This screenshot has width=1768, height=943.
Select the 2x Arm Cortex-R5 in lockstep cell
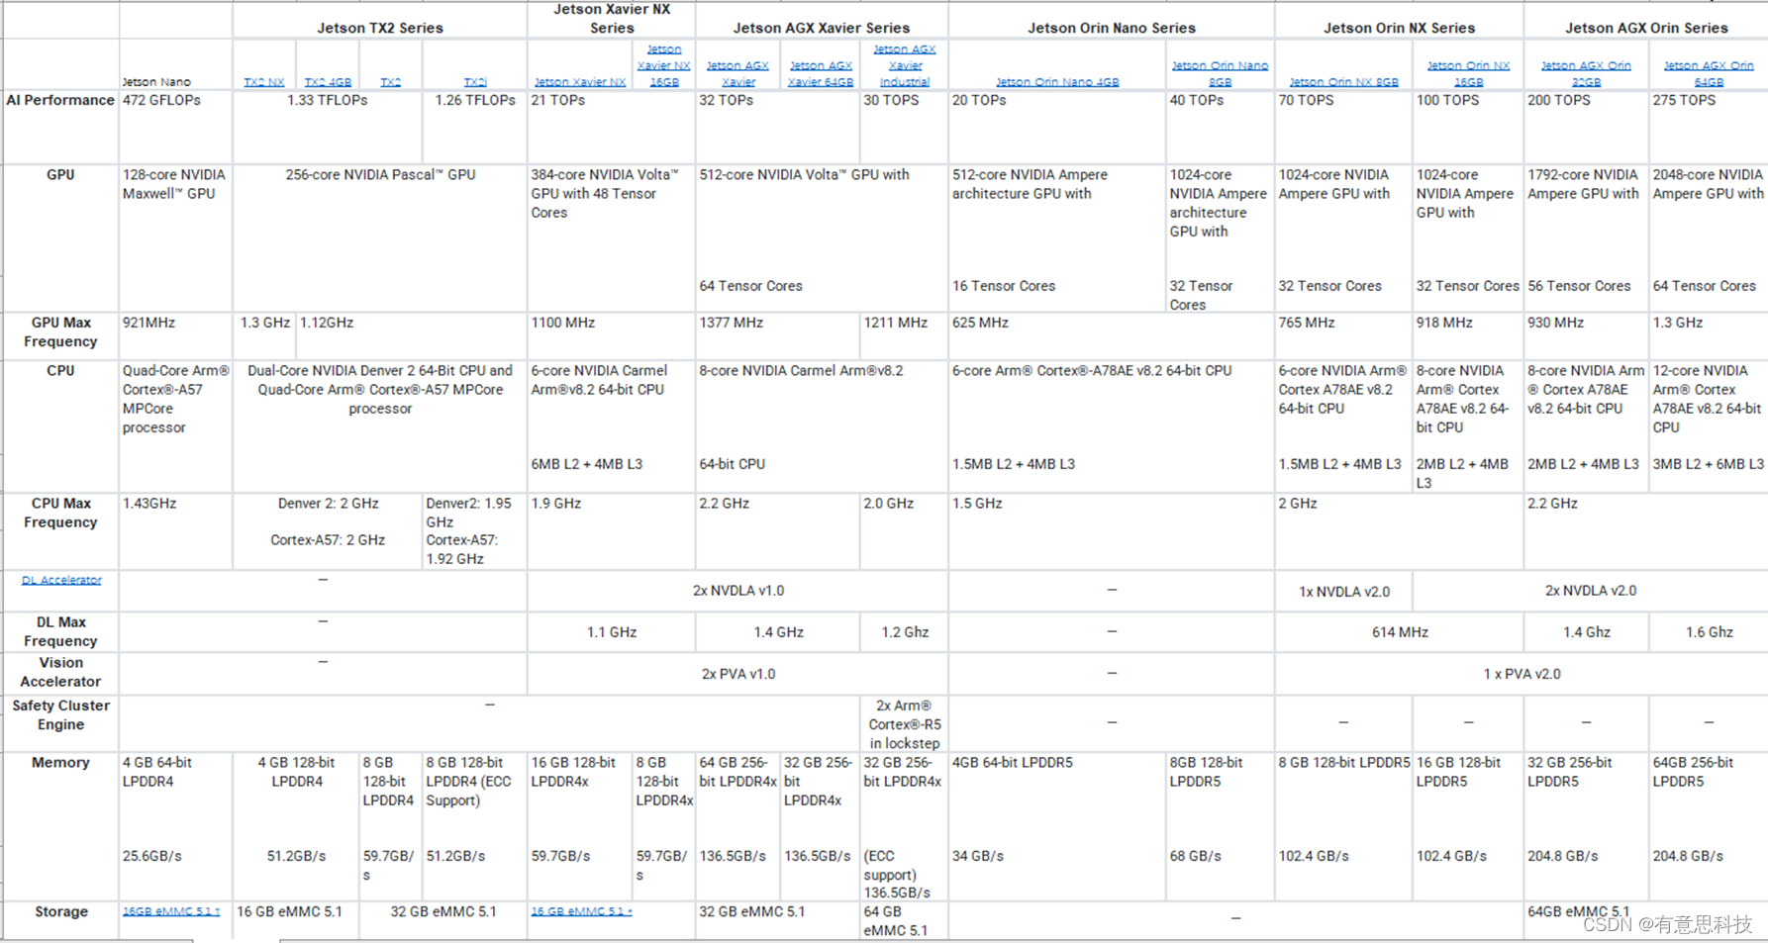pos(905,724)
